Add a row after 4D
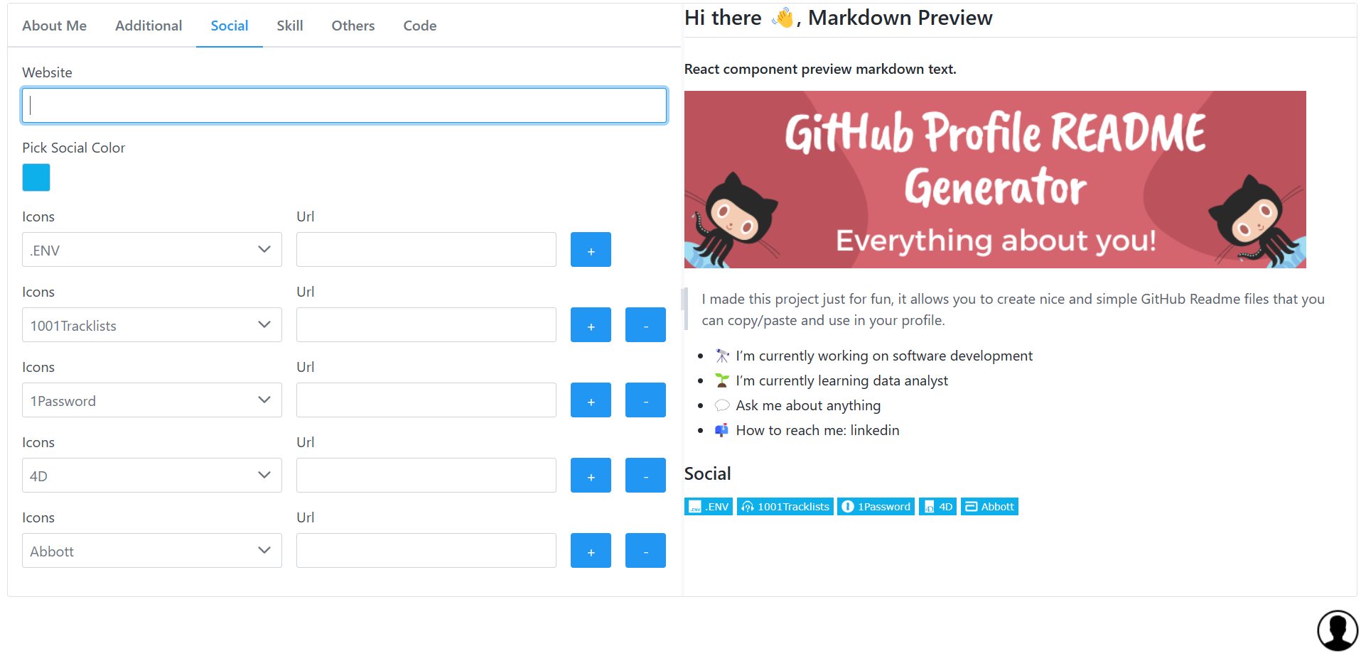The height and width of the screenshot is (653, 1361). pyautogui.click(x=591, y=476)
